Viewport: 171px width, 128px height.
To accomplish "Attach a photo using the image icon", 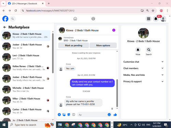I will [x=64, y=115].
